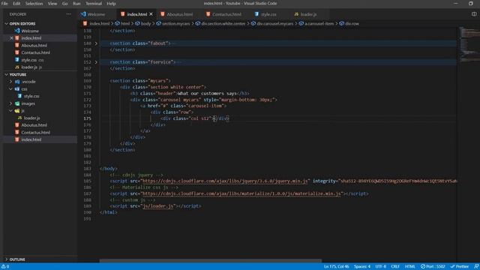Show problems via the warnings status icon
Screen dimensions: 480x270
pos(5,267)
